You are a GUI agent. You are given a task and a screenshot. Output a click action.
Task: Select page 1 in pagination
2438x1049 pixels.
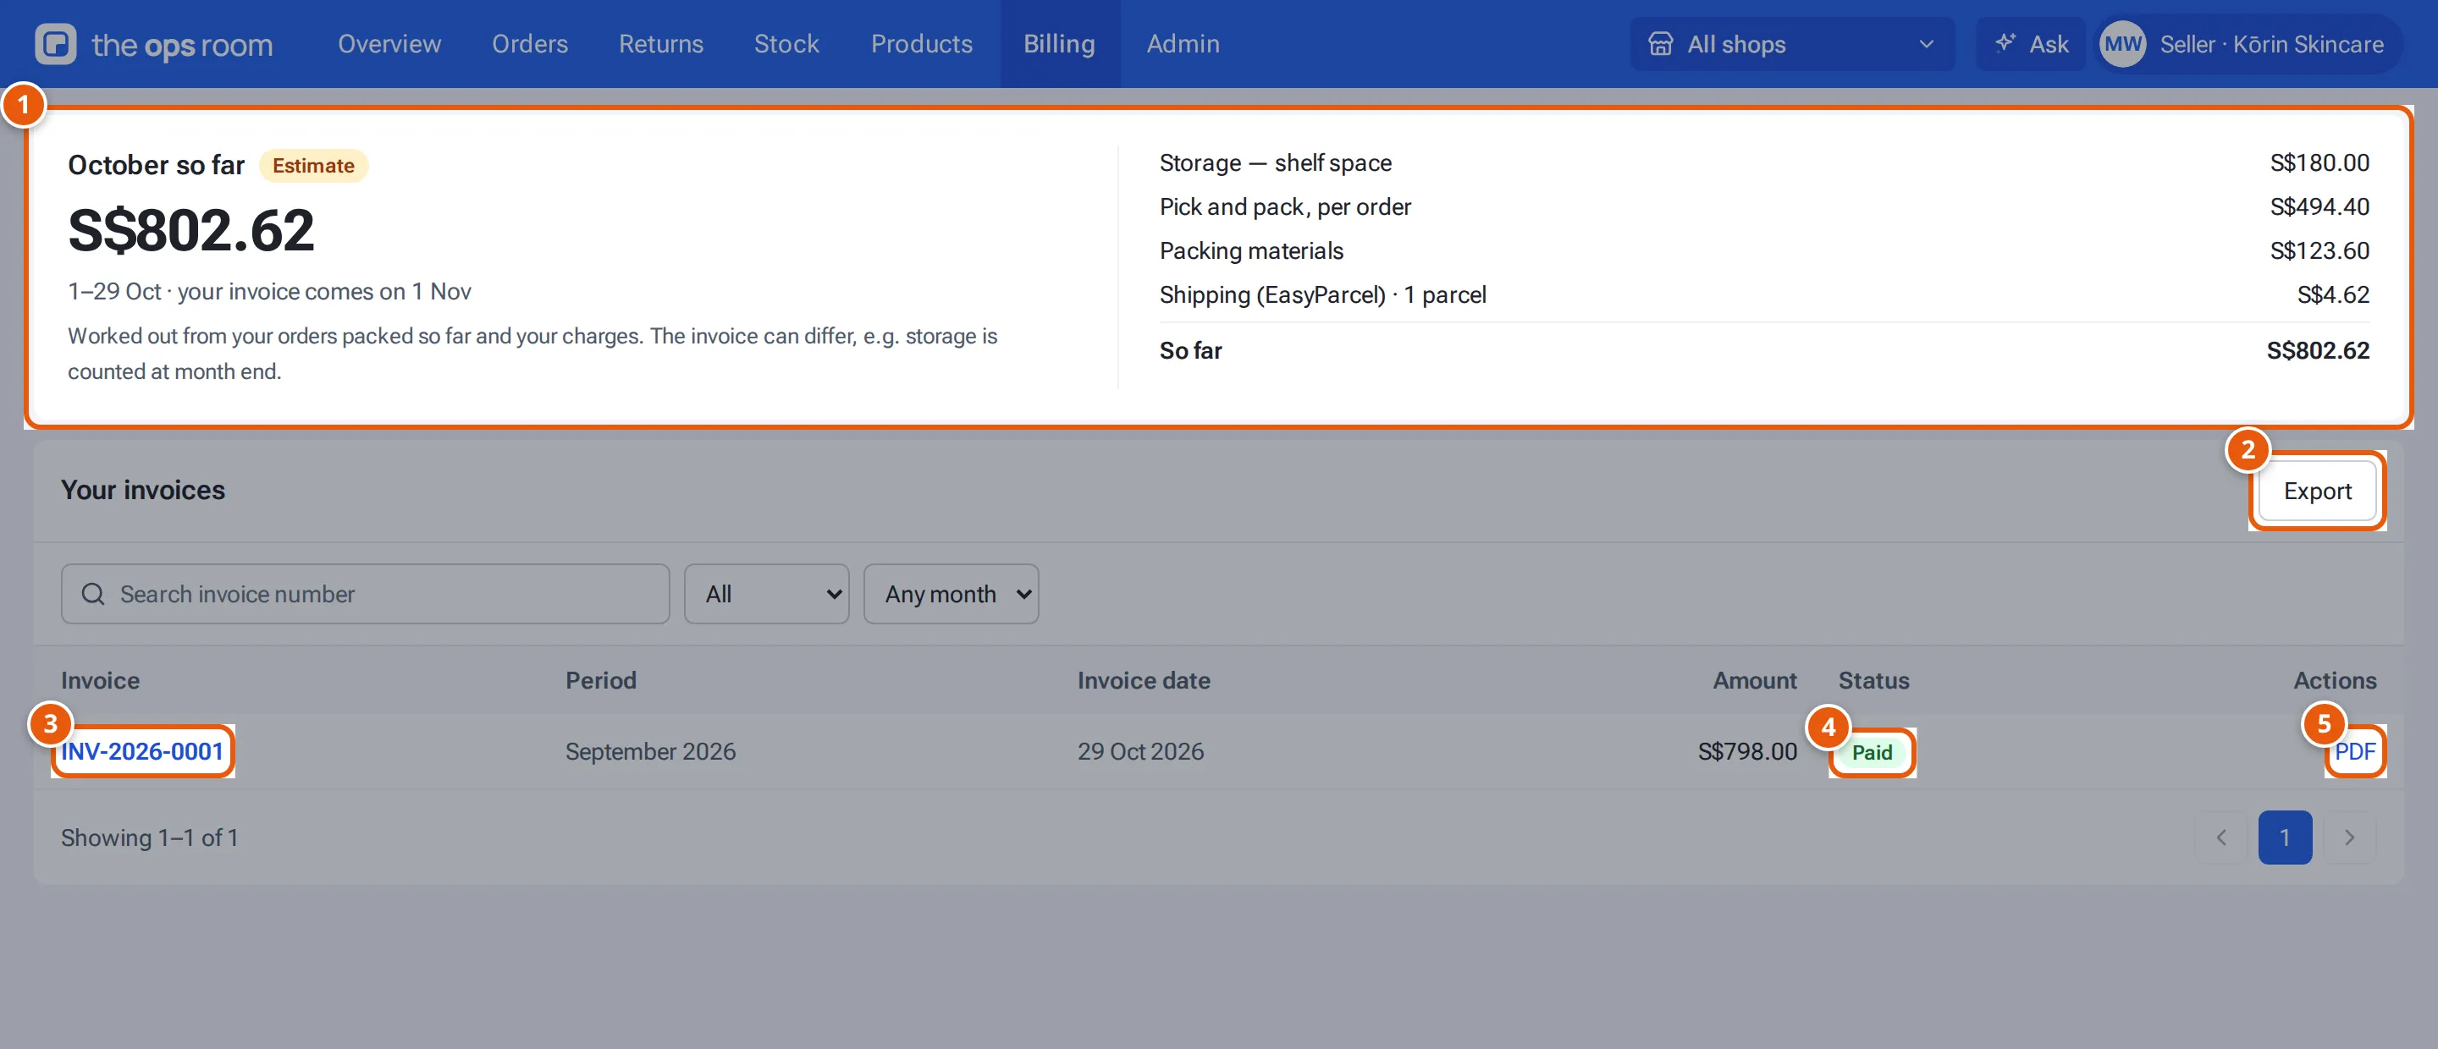point(2285,838)
